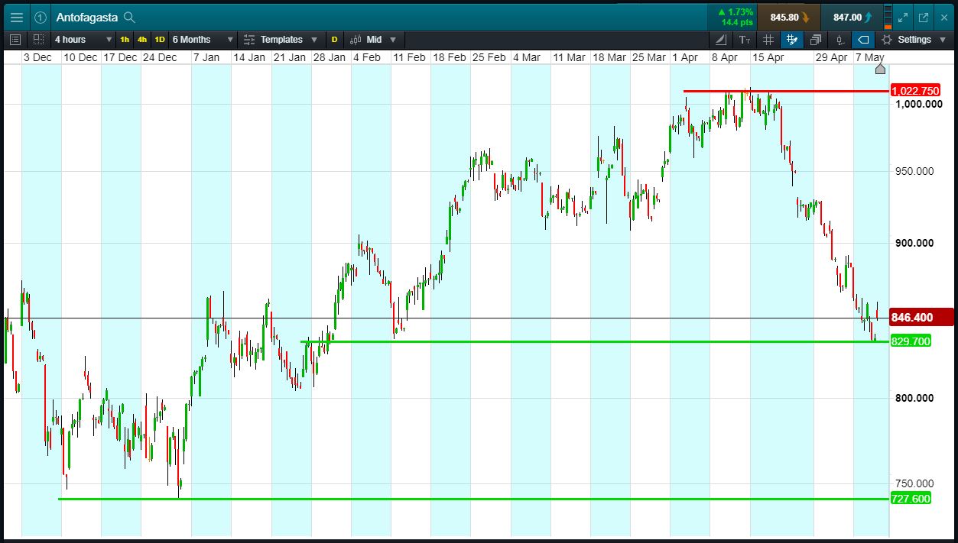Click the market sentiment bar indicator
The image size is (958, 543).
pyautogui.click(x=888, y=17)
